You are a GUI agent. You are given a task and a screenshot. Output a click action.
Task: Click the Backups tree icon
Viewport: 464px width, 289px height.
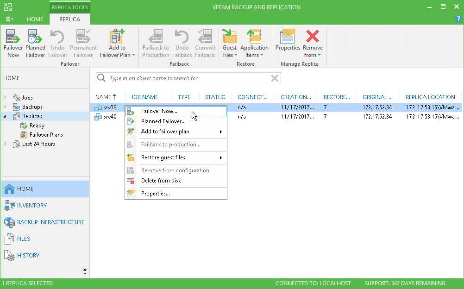[17, 107]
